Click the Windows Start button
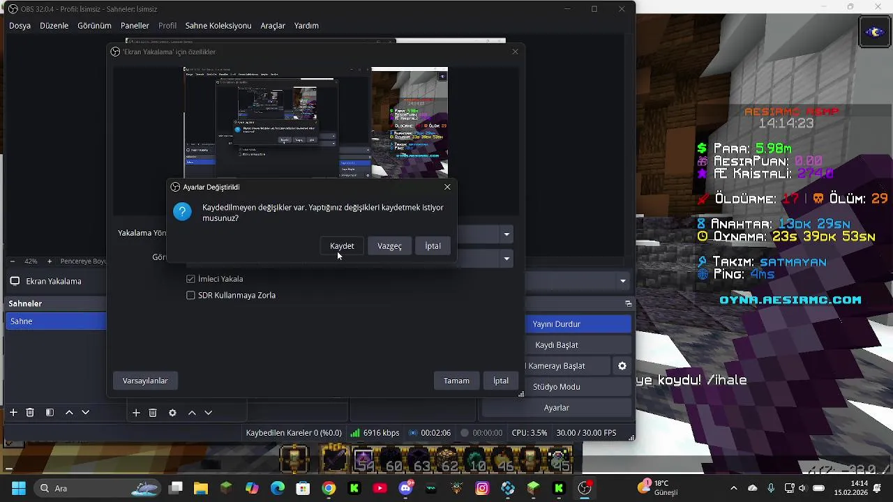Image resolution: width=893 pixels, height=502 pixels. click(18, 488)
